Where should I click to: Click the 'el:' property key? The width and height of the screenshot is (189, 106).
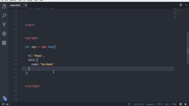click(x=30, y=56)
